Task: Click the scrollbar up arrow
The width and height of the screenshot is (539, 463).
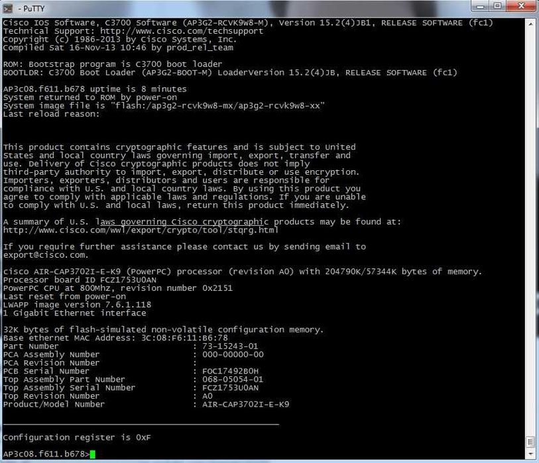Action: point(531,24)
